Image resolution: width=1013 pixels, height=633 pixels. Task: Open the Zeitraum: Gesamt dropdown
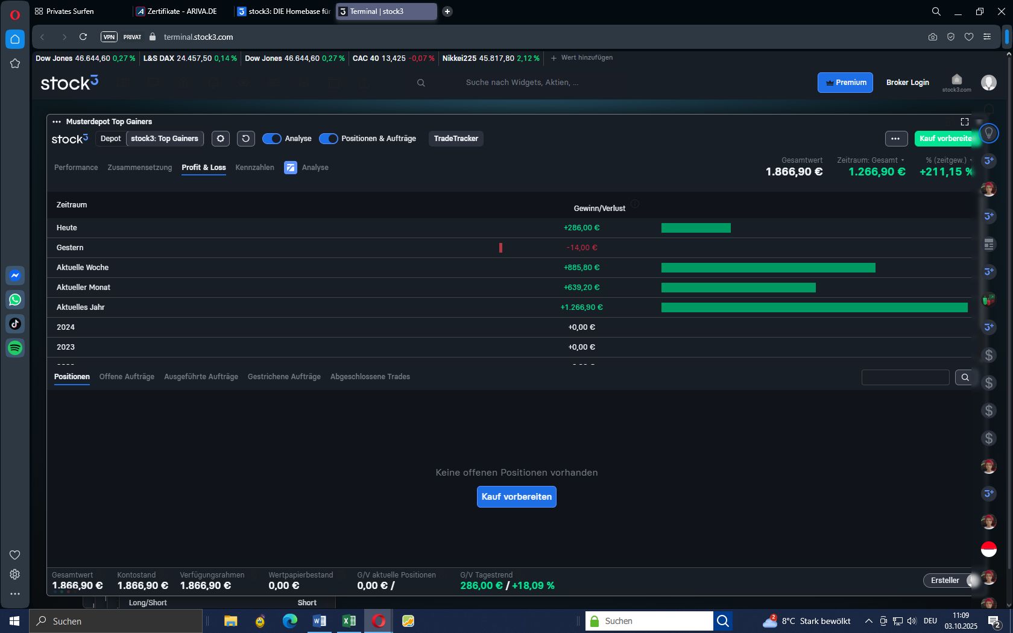pos(869,160)
